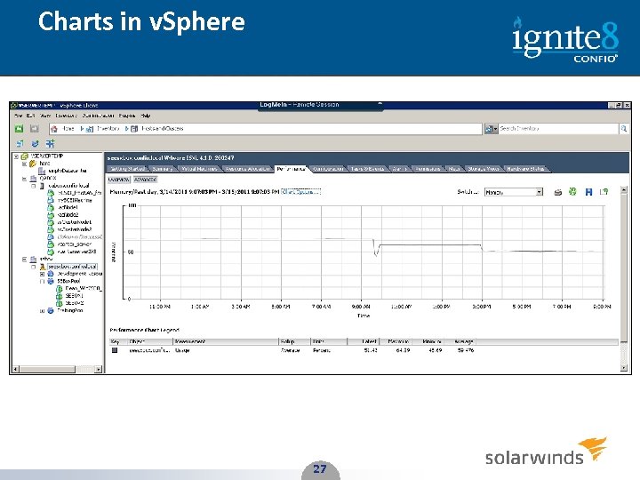Collapse the sandbox host node in tree
This screenshot has width=640, height=480.
[34, 267]
